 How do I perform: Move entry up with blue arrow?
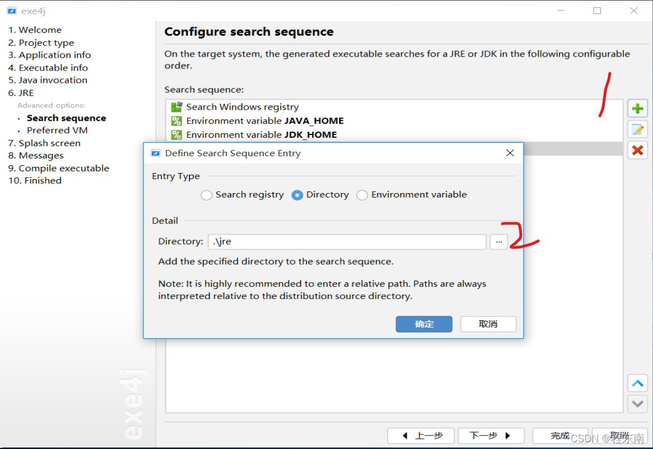(x=637, y=383)
